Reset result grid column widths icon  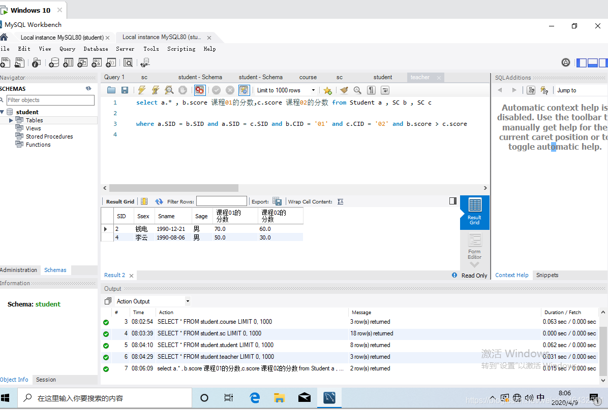pos(144,201)
